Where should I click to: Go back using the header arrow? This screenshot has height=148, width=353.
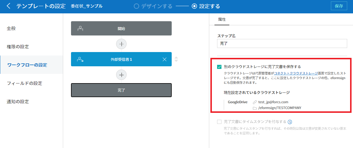point(8,6)
